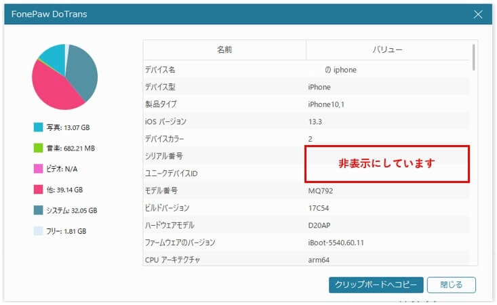Click the MQ792 model number value
Image resolution: width=497 pixels, height=305 pixels.
(321, 191)
